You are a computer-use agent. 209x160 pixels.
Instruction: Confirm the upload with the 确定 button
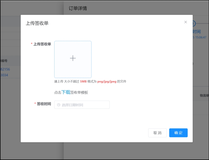coord(178,133)
